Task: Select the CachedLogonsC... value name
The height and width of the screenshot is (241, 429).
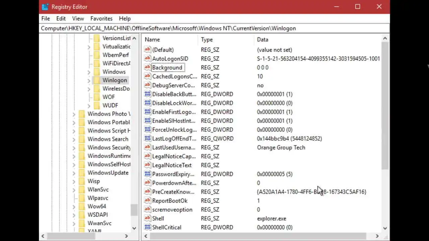Action: click(x=175, y=76)
